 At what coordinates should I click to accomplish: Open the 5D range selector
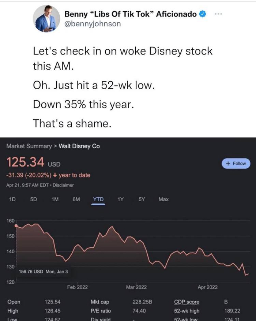[32, 199]
